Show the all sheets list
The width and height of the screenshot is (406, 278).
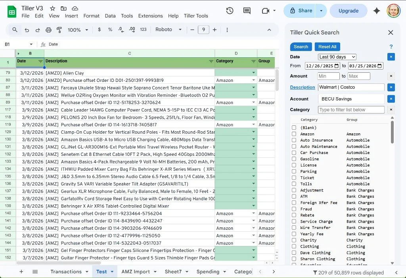[35, 272]
